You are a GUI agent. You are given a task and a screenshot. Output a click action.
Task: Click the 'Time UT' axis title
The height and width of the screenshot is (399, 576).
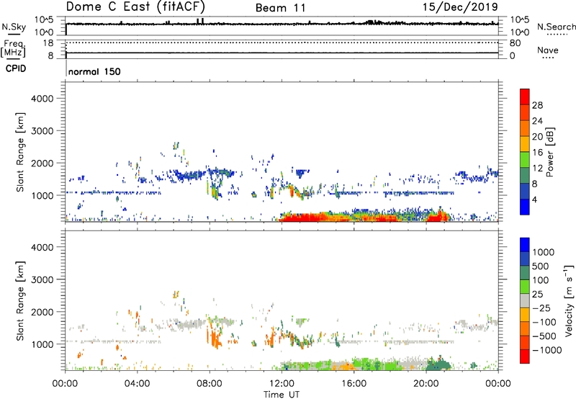point(282,395)
